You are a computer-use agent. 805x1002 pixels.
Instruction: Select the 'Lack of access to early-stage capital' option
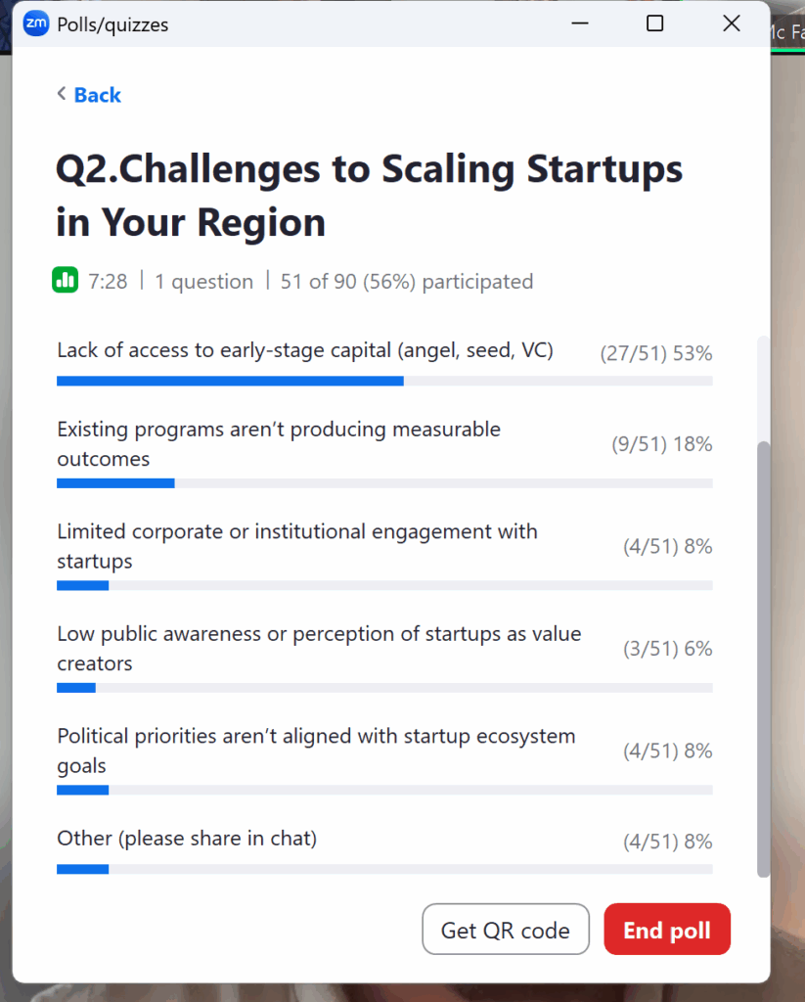click(305, 350)
